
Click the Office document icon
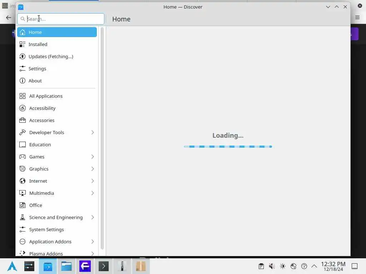23,205
